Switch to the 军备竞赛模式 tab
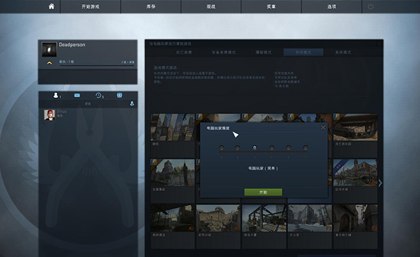Viewport: 420px width, 257px height. click(224, 52)
